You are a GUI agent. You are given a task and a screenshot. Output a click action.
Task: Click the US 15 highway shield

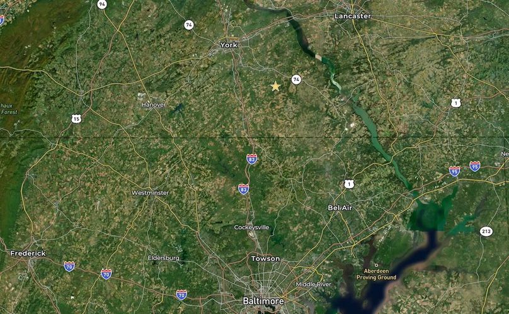(x=76, y=119)
